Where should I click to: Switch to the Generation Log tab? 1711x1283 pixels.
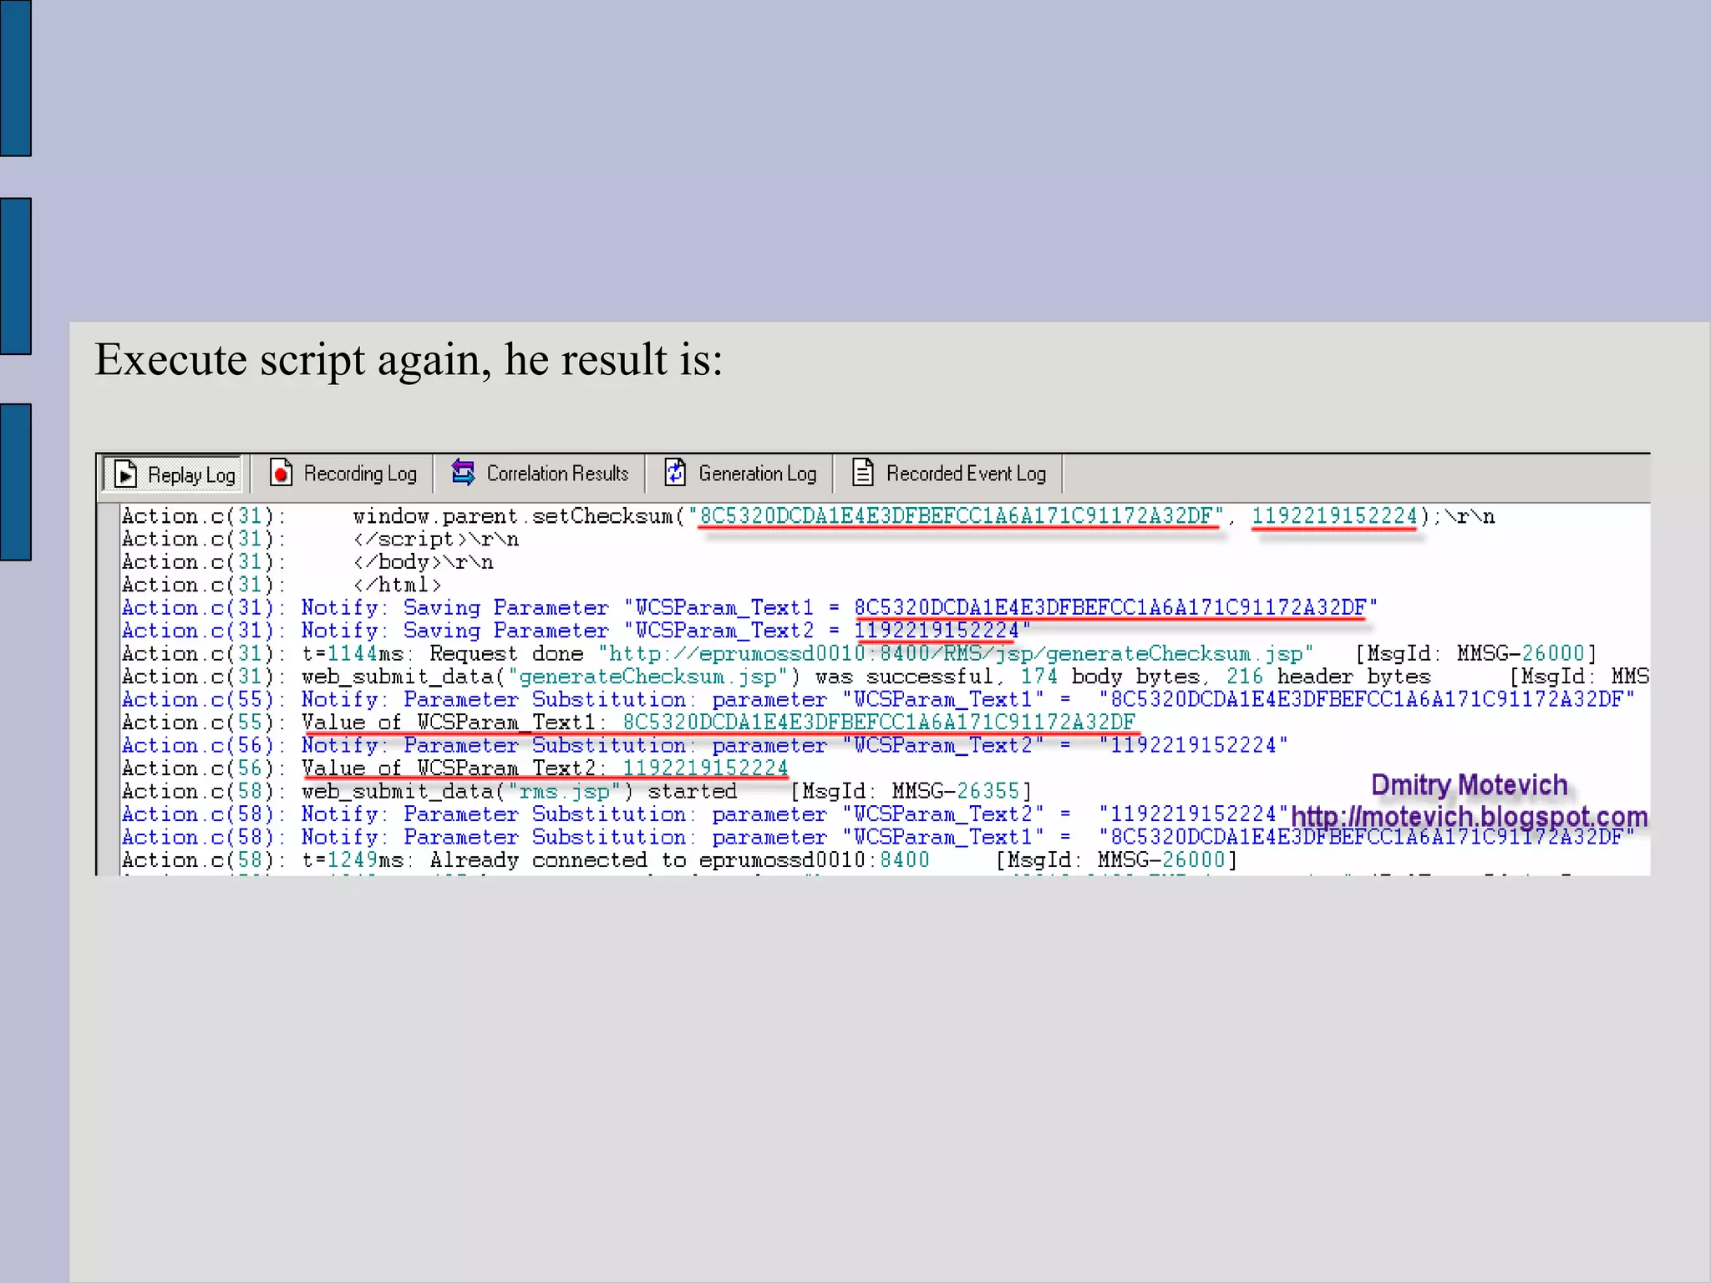pyautogui.click(x=740, y=474)
